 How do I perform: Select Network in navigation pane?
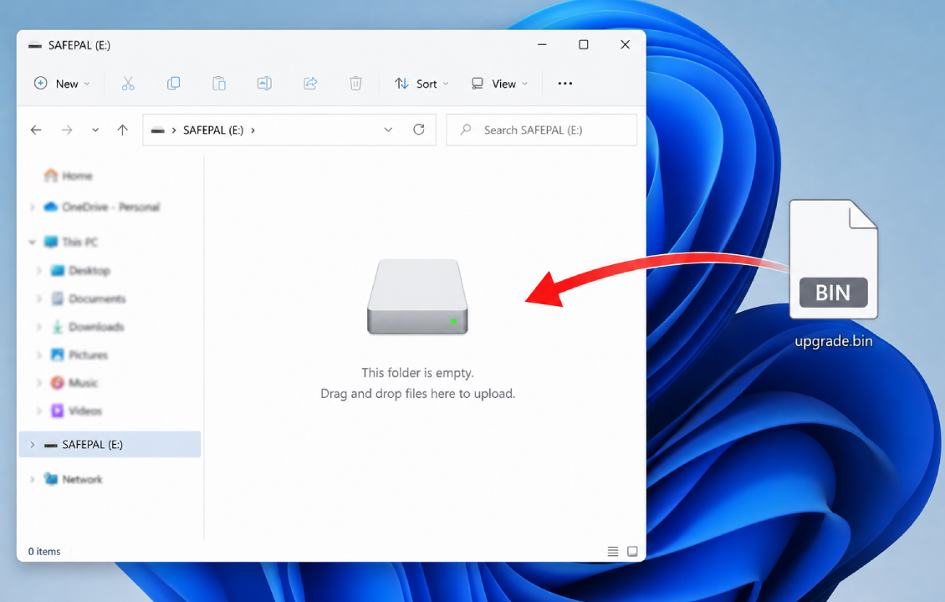(73, 480)
